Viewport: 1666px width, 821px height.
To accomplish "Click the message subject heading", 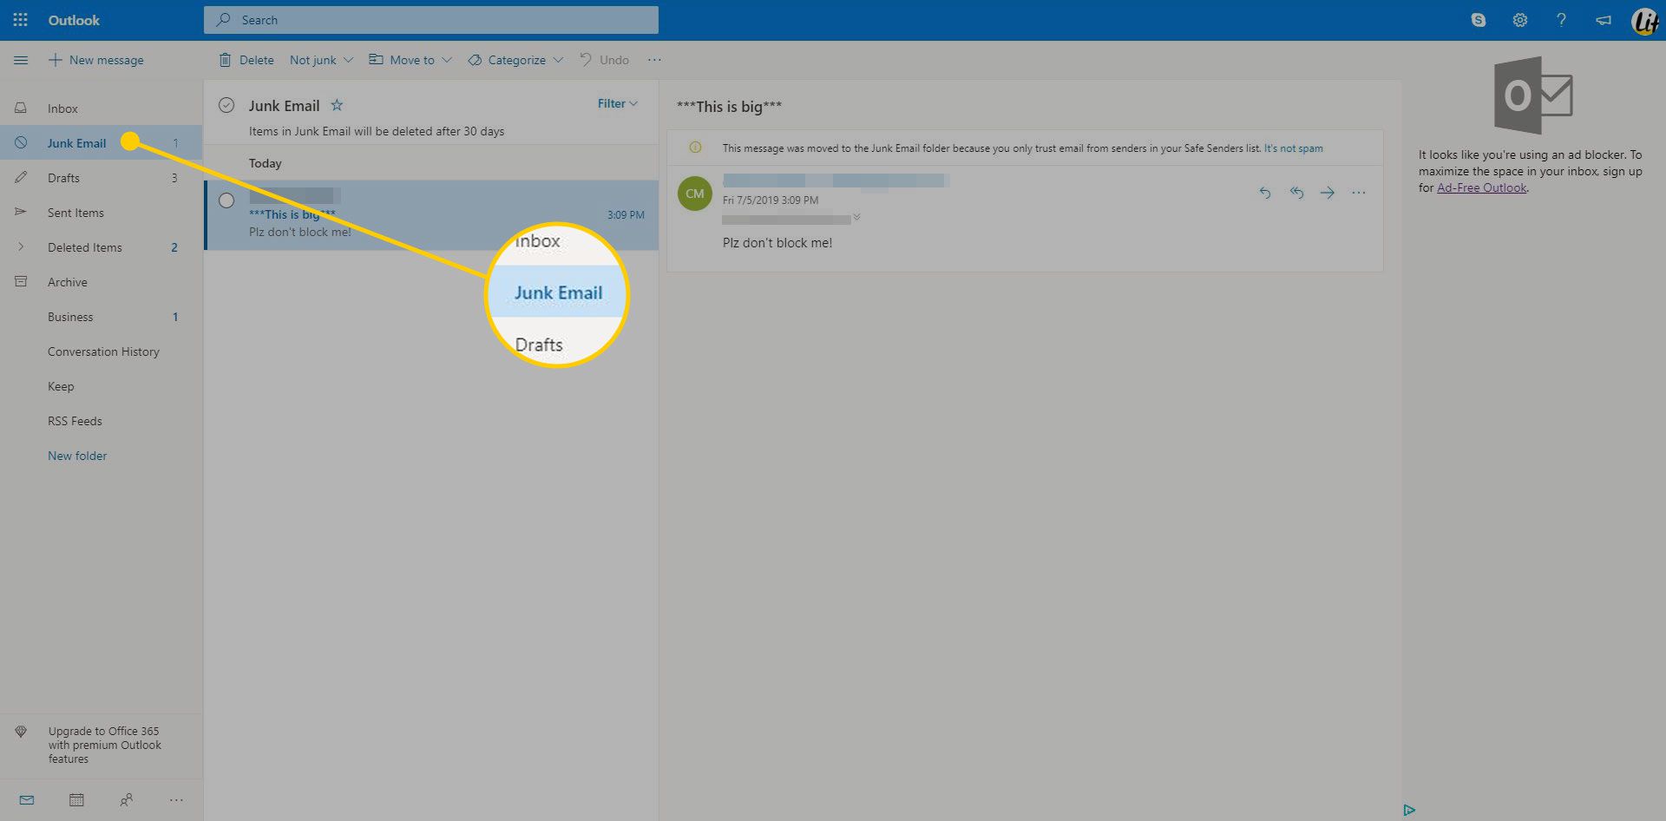I will pos(729,106).
